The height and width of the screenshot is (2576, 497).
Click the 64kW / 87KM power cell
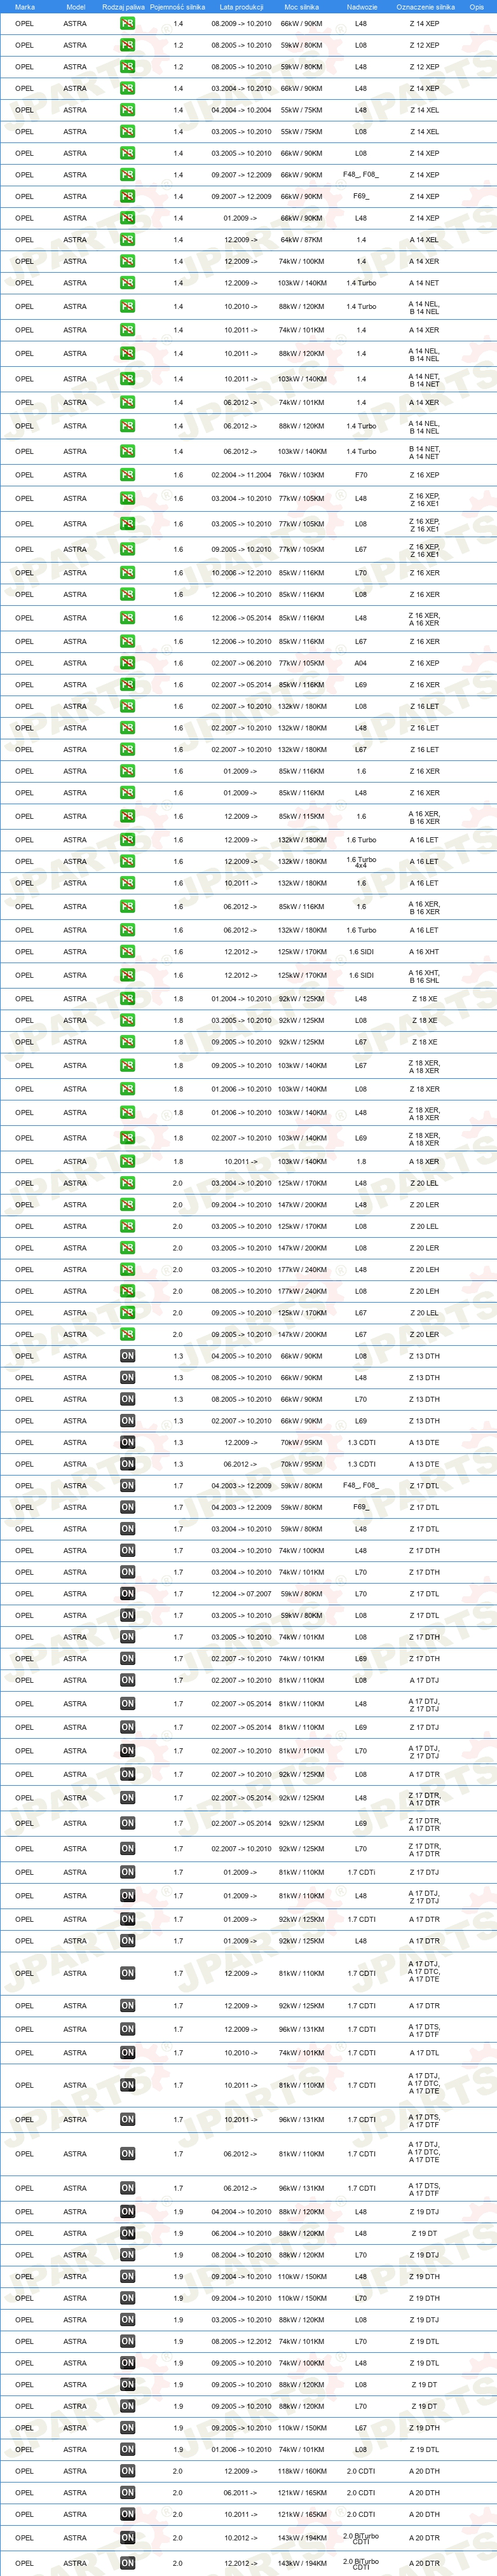click(x=301, y=240)
